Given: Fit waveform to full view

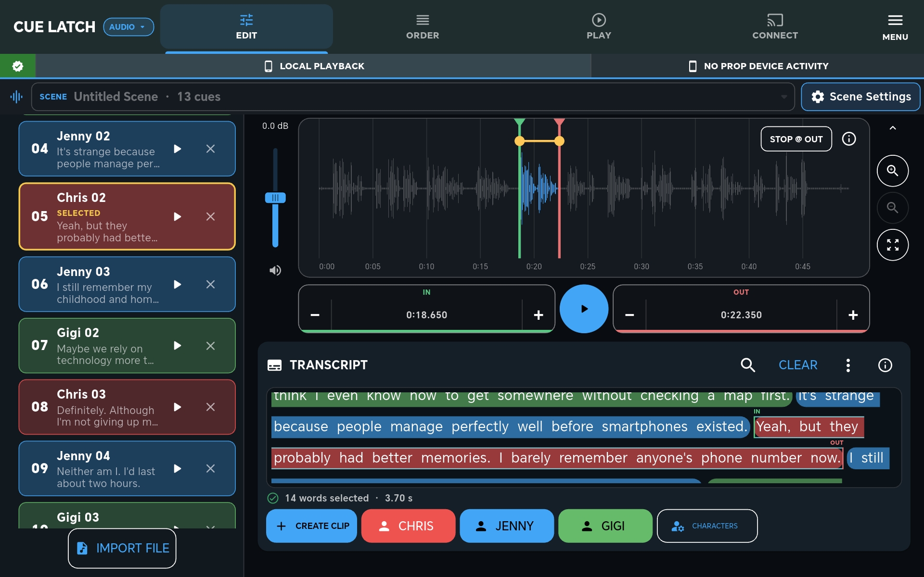Looking at the screenshot, I should pyautogui.click(x=893, y=245).
